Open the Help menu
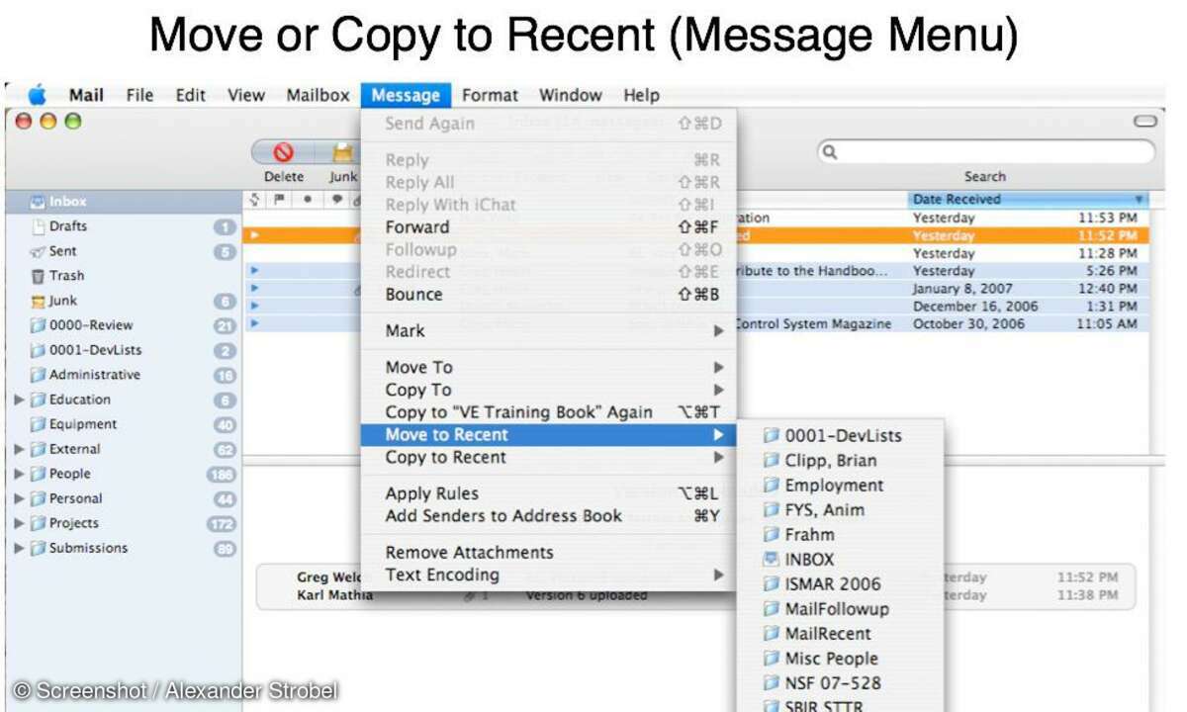Screen dimensions: 1187x712 pyautogui.click(x=641, y=96)
